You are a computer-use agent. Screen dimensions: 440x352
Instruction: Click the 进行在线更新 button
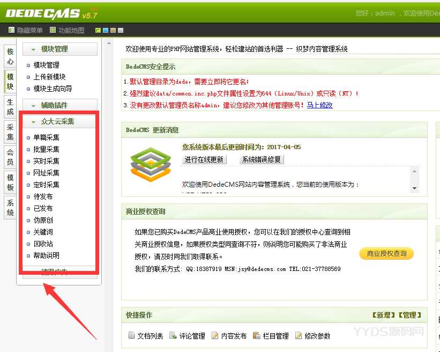[x=204, y=159]
